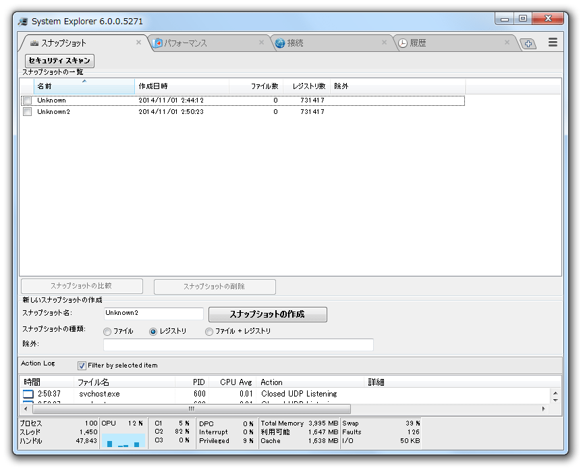Click the 2014/11/01 2:44:12 creation date

tap(171, 100)
